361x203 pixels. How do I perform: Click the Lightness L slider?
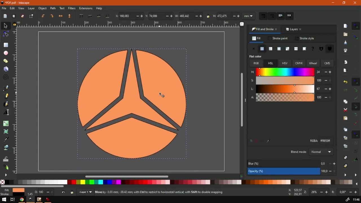click(285, 89)
